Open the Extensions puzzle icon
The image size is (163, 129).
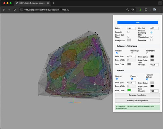(146, 10)
